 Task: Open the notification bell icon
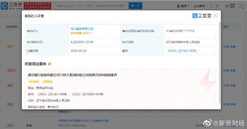tap(217, 6)
